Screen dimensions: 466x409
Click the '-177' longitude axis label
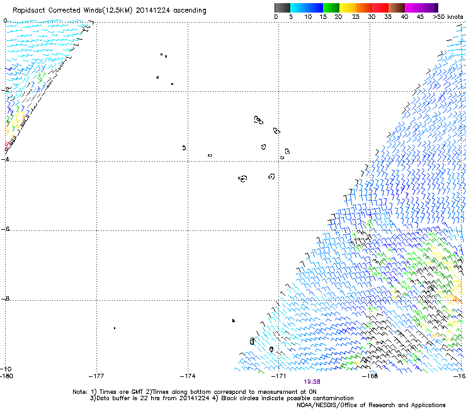pyautogui.click(x=96, y=376)
